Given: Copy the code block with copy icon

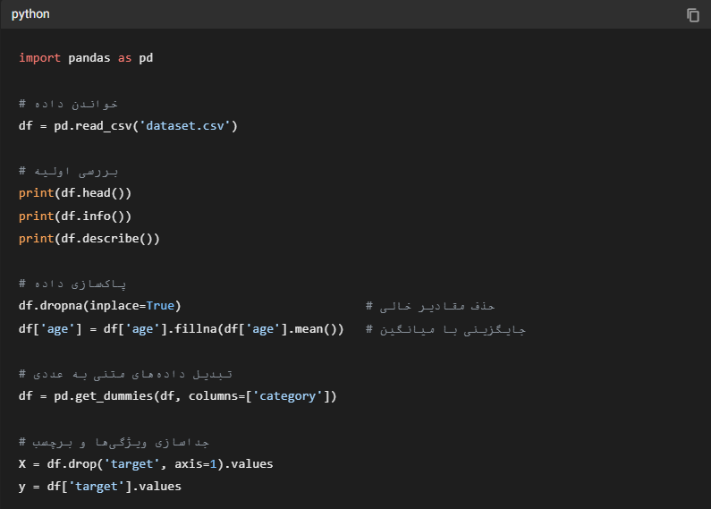Looking at the screenshot, I should click(693, 15).
